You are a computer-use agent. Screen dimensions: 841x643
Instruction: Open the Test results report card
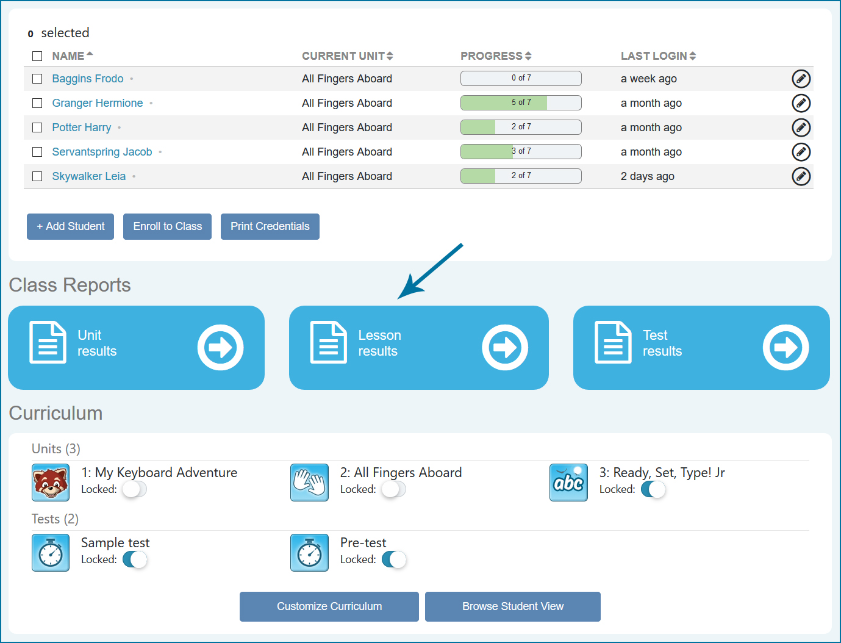[x=701, y=348]
